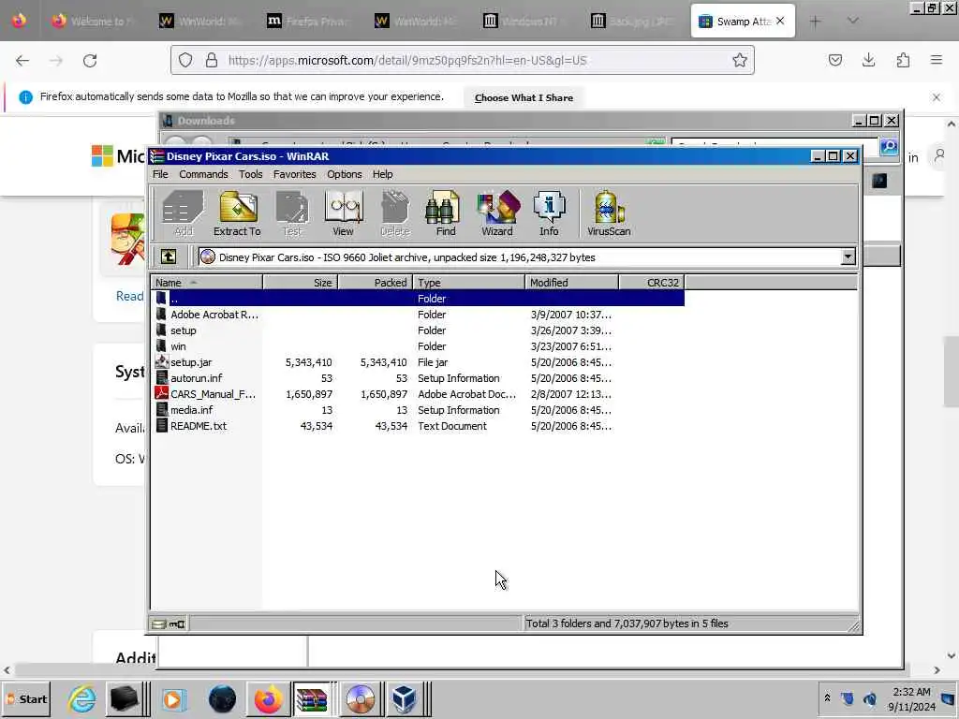Switch to the Welcome to Firefox tab
Viewport: 959px width, 719px height.
click(93, 22)
